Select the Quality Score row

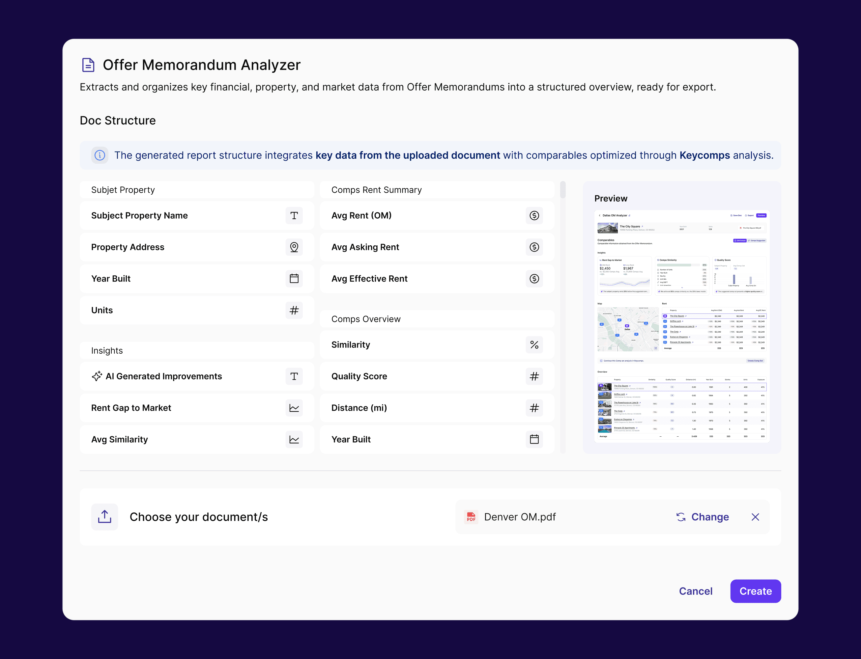pos(437,376)
